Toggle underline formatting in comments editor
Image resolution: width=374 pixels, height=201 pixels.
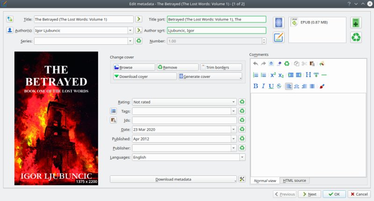coord(271,86)
